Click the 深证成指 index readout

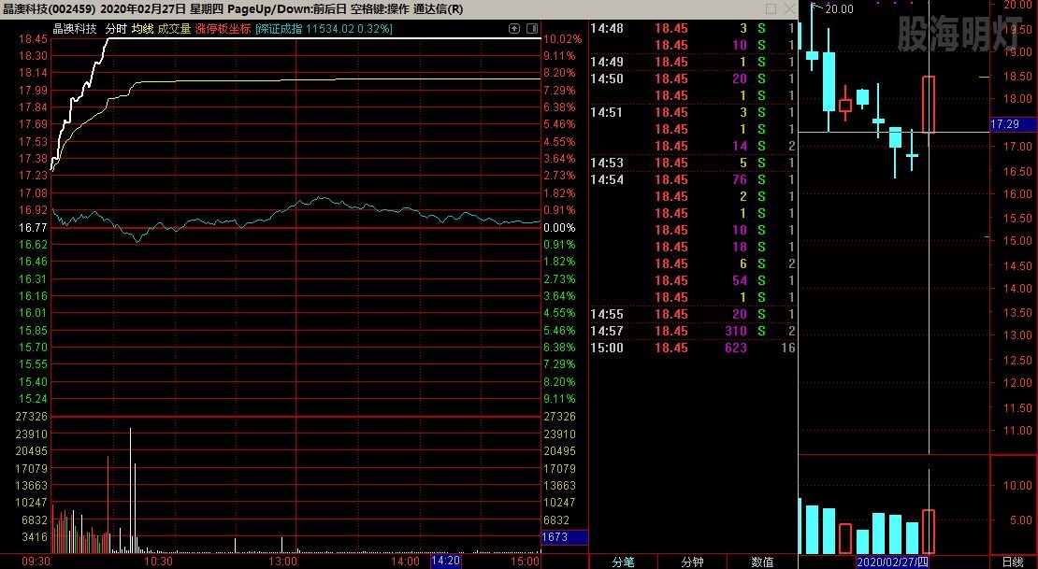click(324, 28)
